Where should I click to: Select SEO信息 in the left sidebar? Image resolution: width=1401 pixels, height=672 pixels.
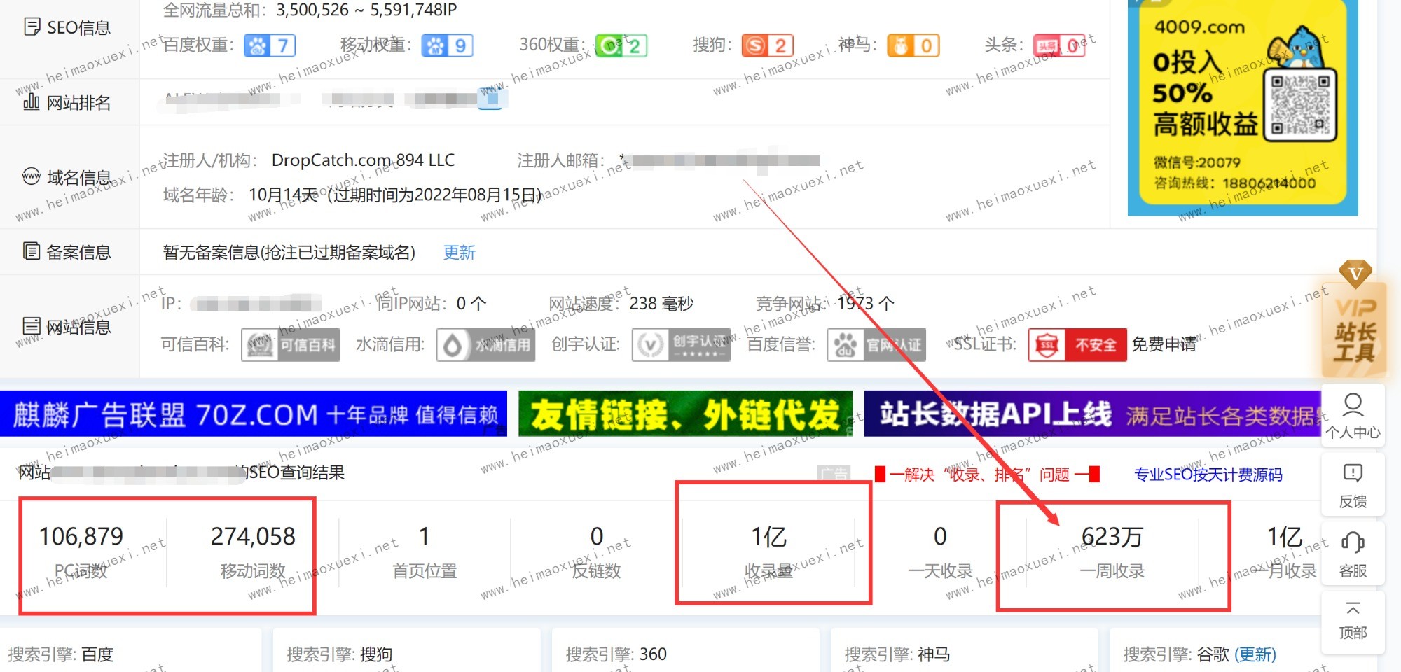[x=68, y=27]
